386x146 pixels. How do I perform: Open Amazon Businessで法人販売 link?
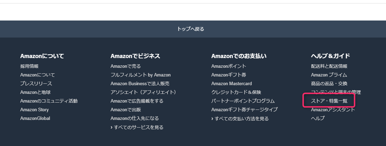pyautogui.click(x=140, y=83)
